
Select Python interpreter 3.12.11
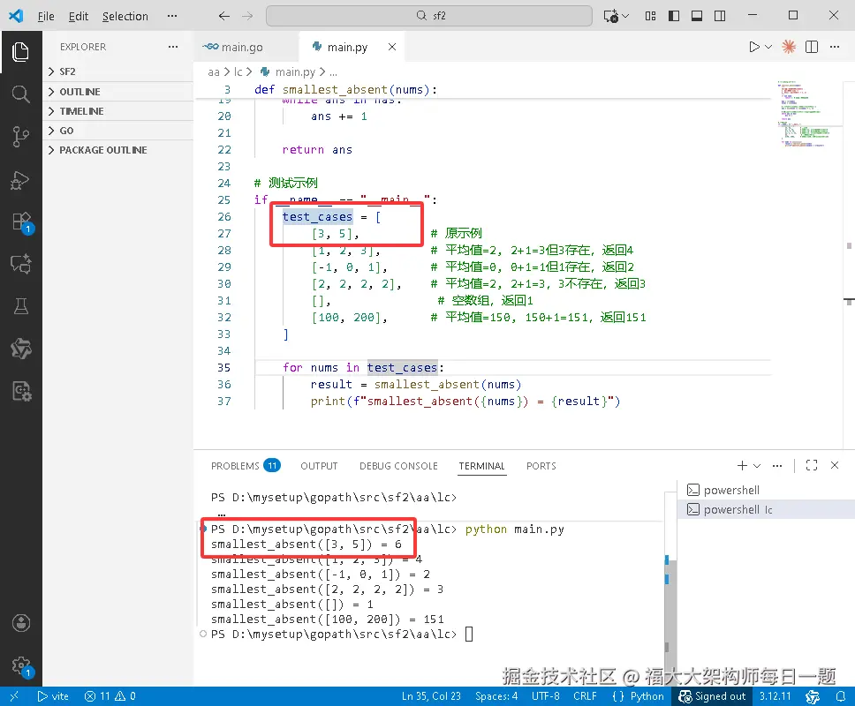tap(775, 696)
